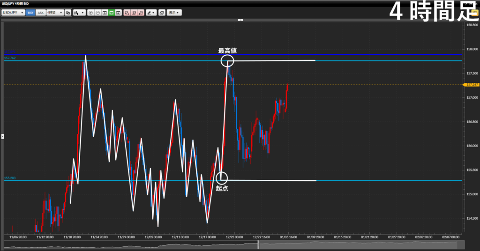Click the yellow 157.267 current price label

(x=471, y=85)
